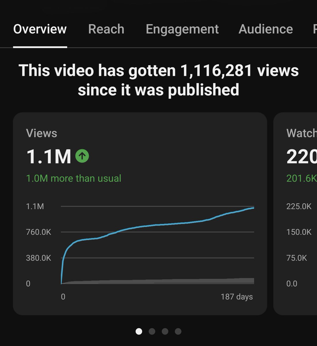Click the 150.0K watch time axis label

click(x=299, y=232)
